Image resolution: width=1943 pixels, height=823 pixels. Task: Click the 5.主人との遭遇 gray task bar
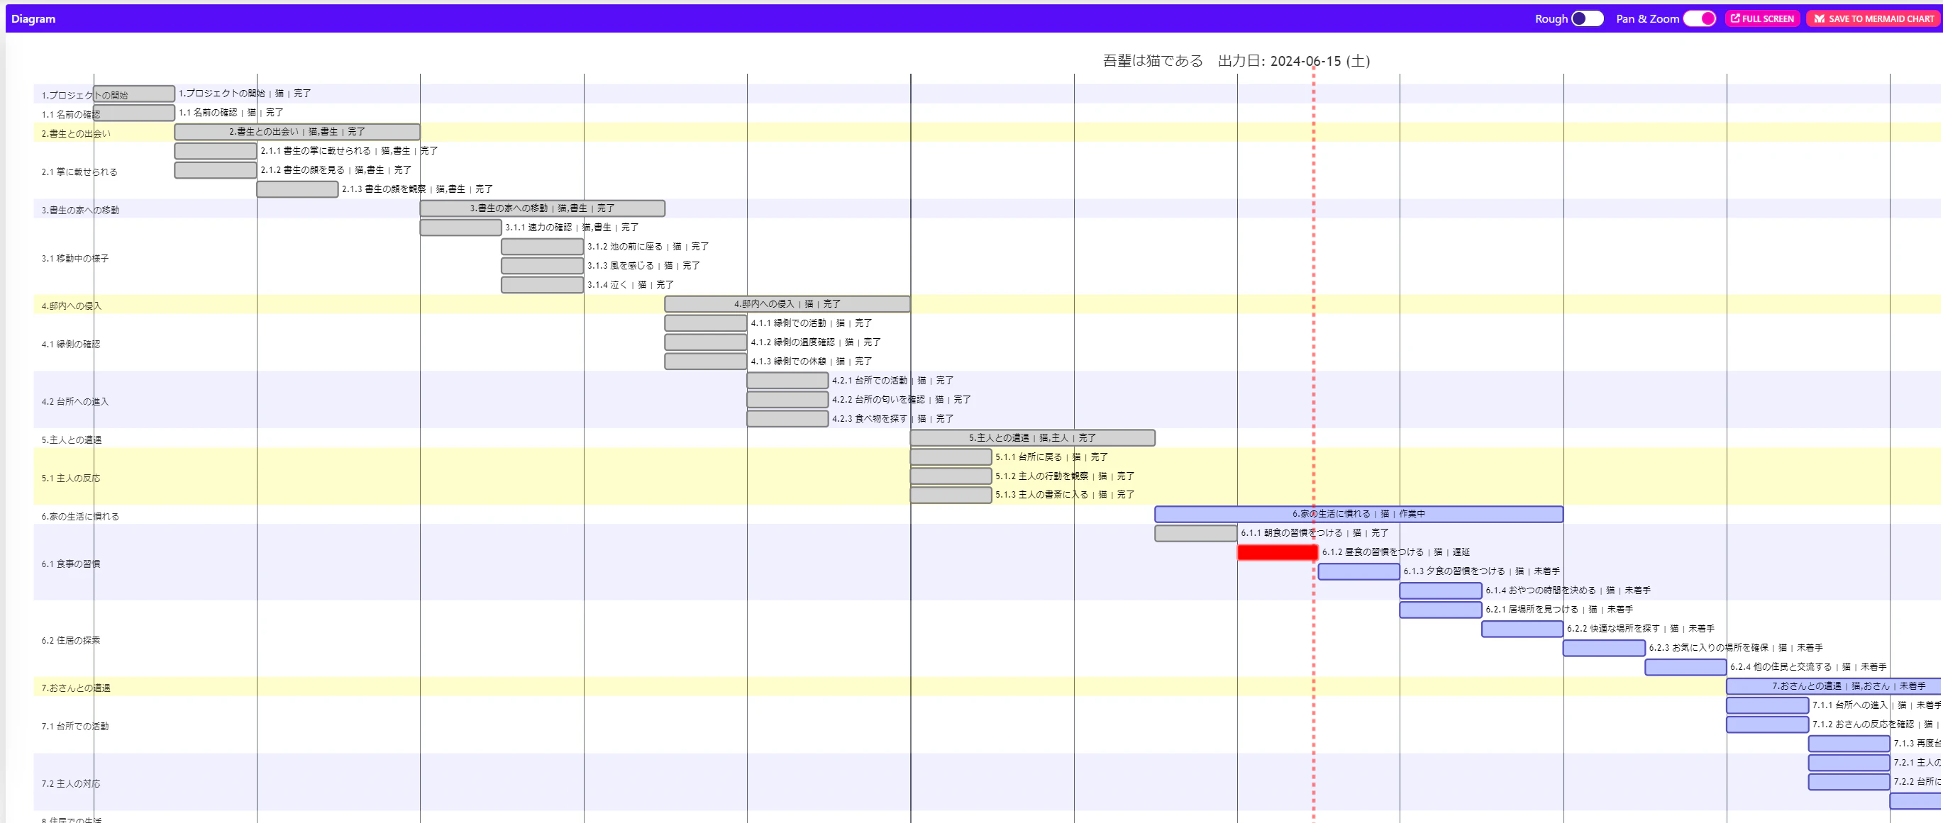click(x=1032, y=438)
